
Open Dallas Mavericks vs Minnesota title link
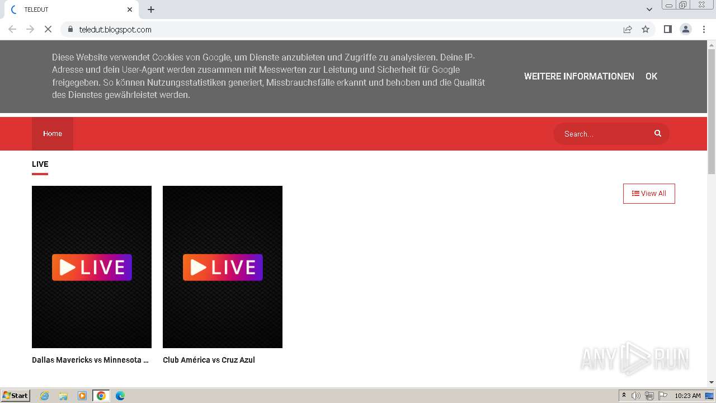pyautogui.click(x=91, y=360)
